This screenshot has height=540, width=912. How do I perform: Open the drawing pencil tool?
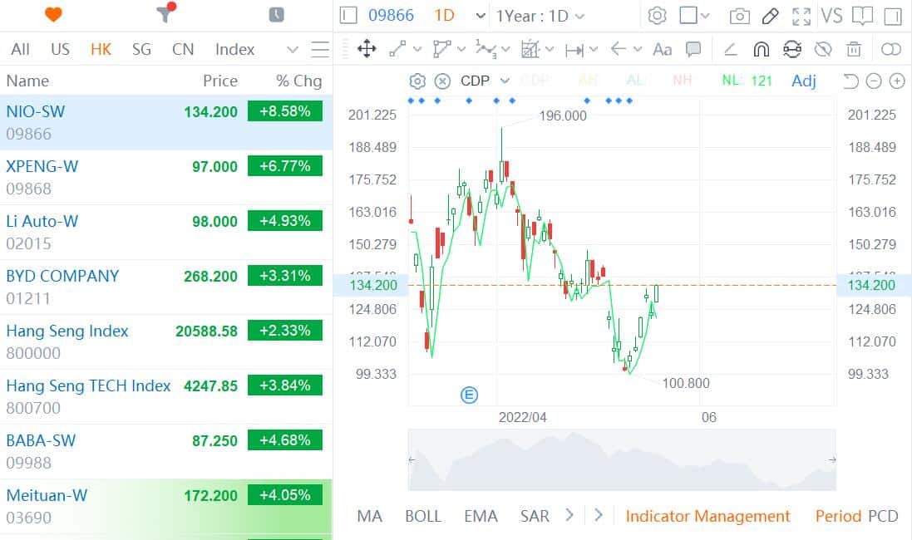771,15
